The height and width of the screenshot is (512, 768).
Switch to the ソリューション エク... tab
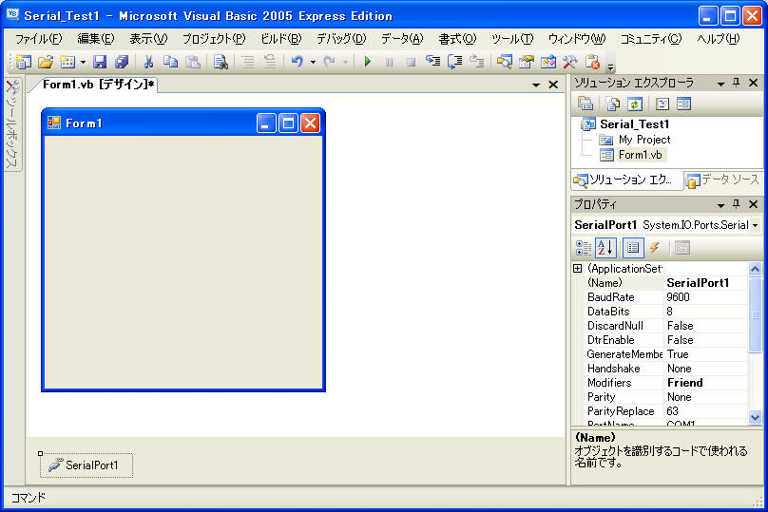coord(626,180)
